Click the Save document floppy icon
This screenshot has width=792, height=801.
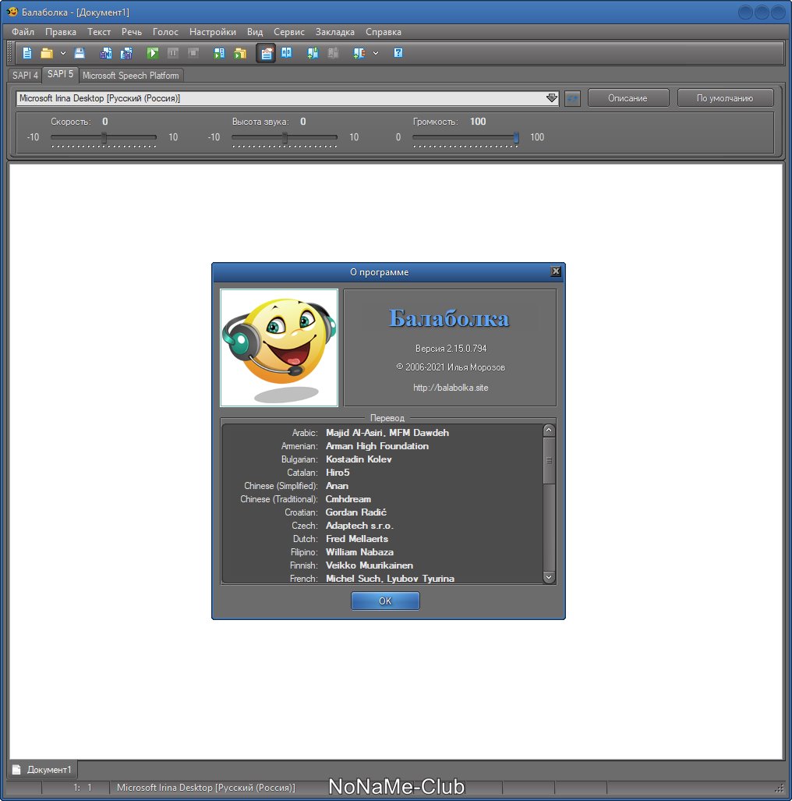point(80,53)
